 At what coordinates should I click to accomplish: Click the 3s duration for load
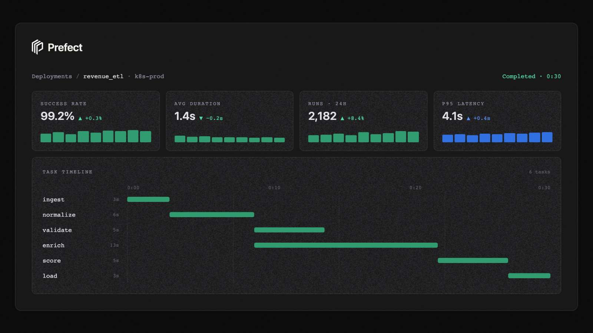pyautogui.click(x=116, y=276)
